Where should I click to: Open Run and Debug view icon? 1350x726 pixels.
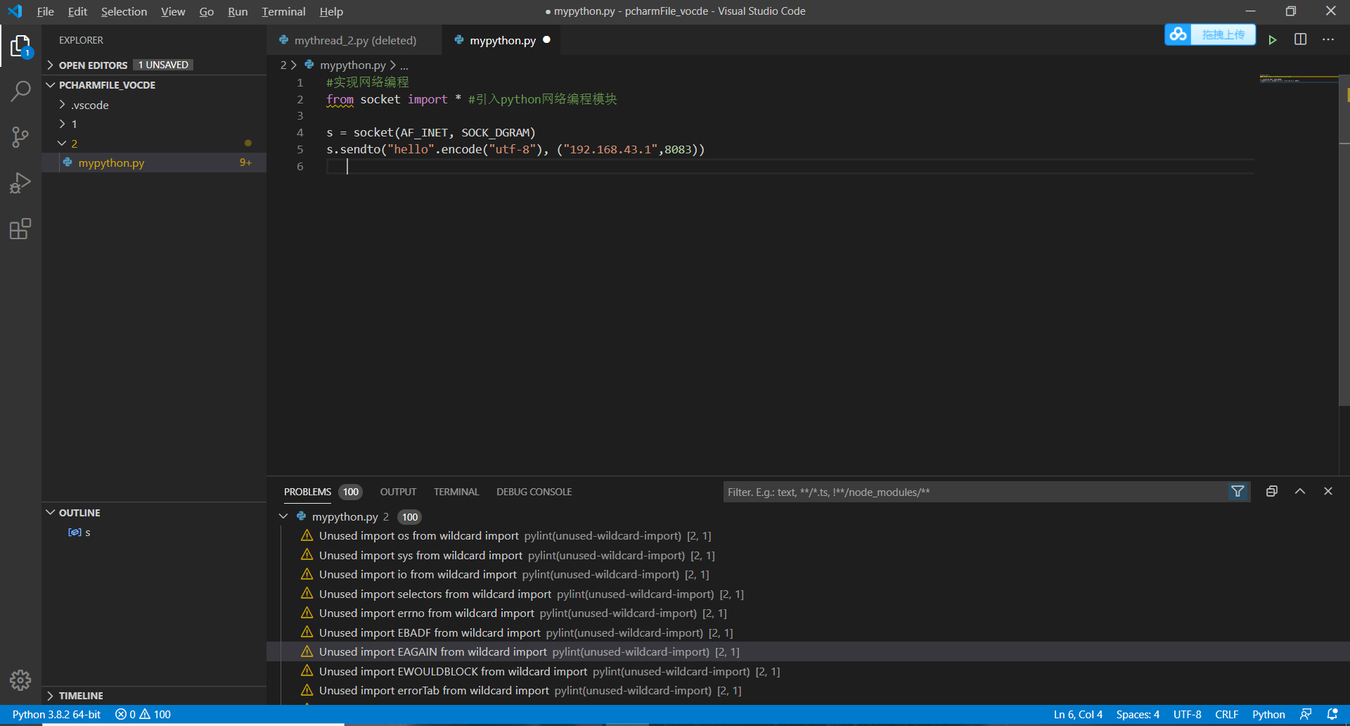pos(20,183)
